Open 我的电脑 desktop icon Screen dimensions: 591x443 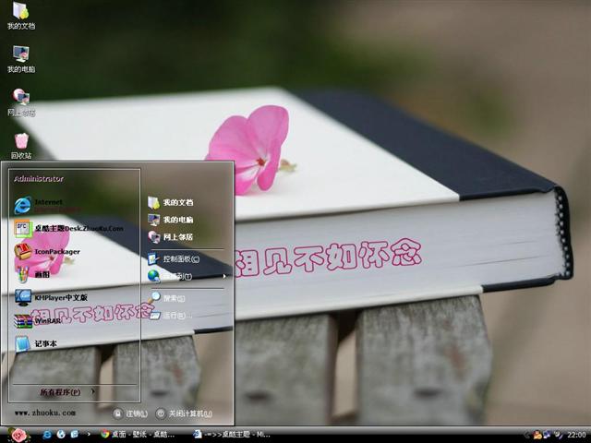(21, 59)
